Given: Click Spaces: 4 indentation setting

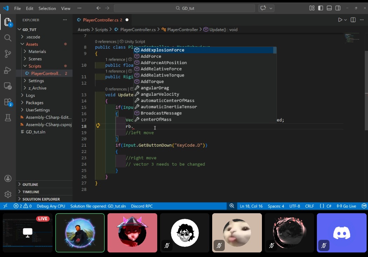Looking at the screenshot, I should coord(276,206).
